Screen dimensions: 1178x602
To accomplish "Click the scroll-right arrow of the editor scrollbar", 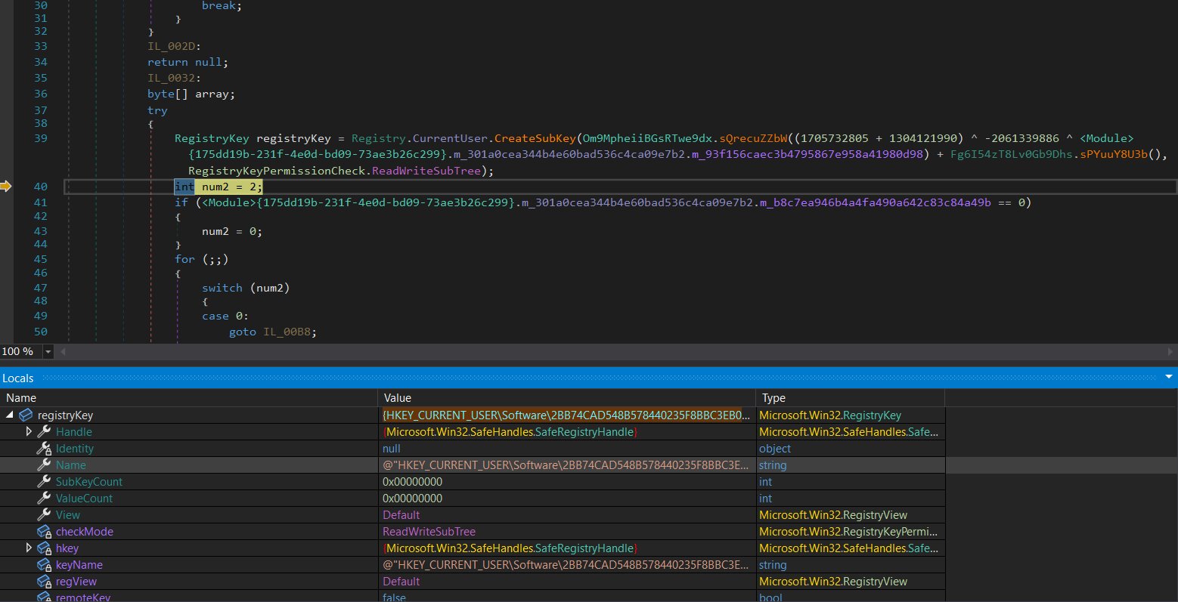I will [1171, 352].
